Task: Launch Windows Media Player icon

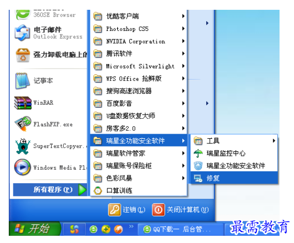Action: click(23, 167)
